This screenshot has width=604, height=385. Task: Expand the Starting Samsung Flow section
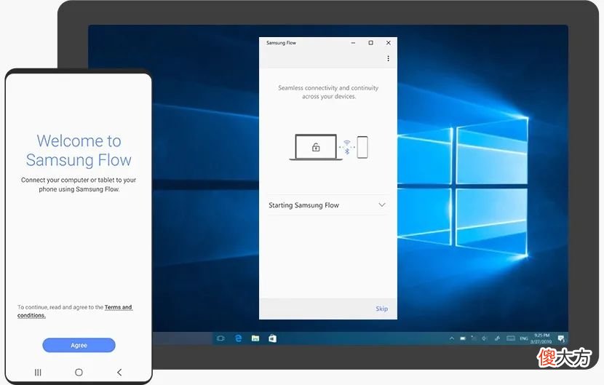coord(327,205)
